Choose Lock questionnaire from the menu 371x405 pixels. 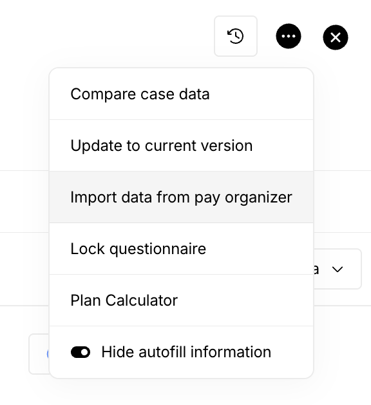coord(182,249)
